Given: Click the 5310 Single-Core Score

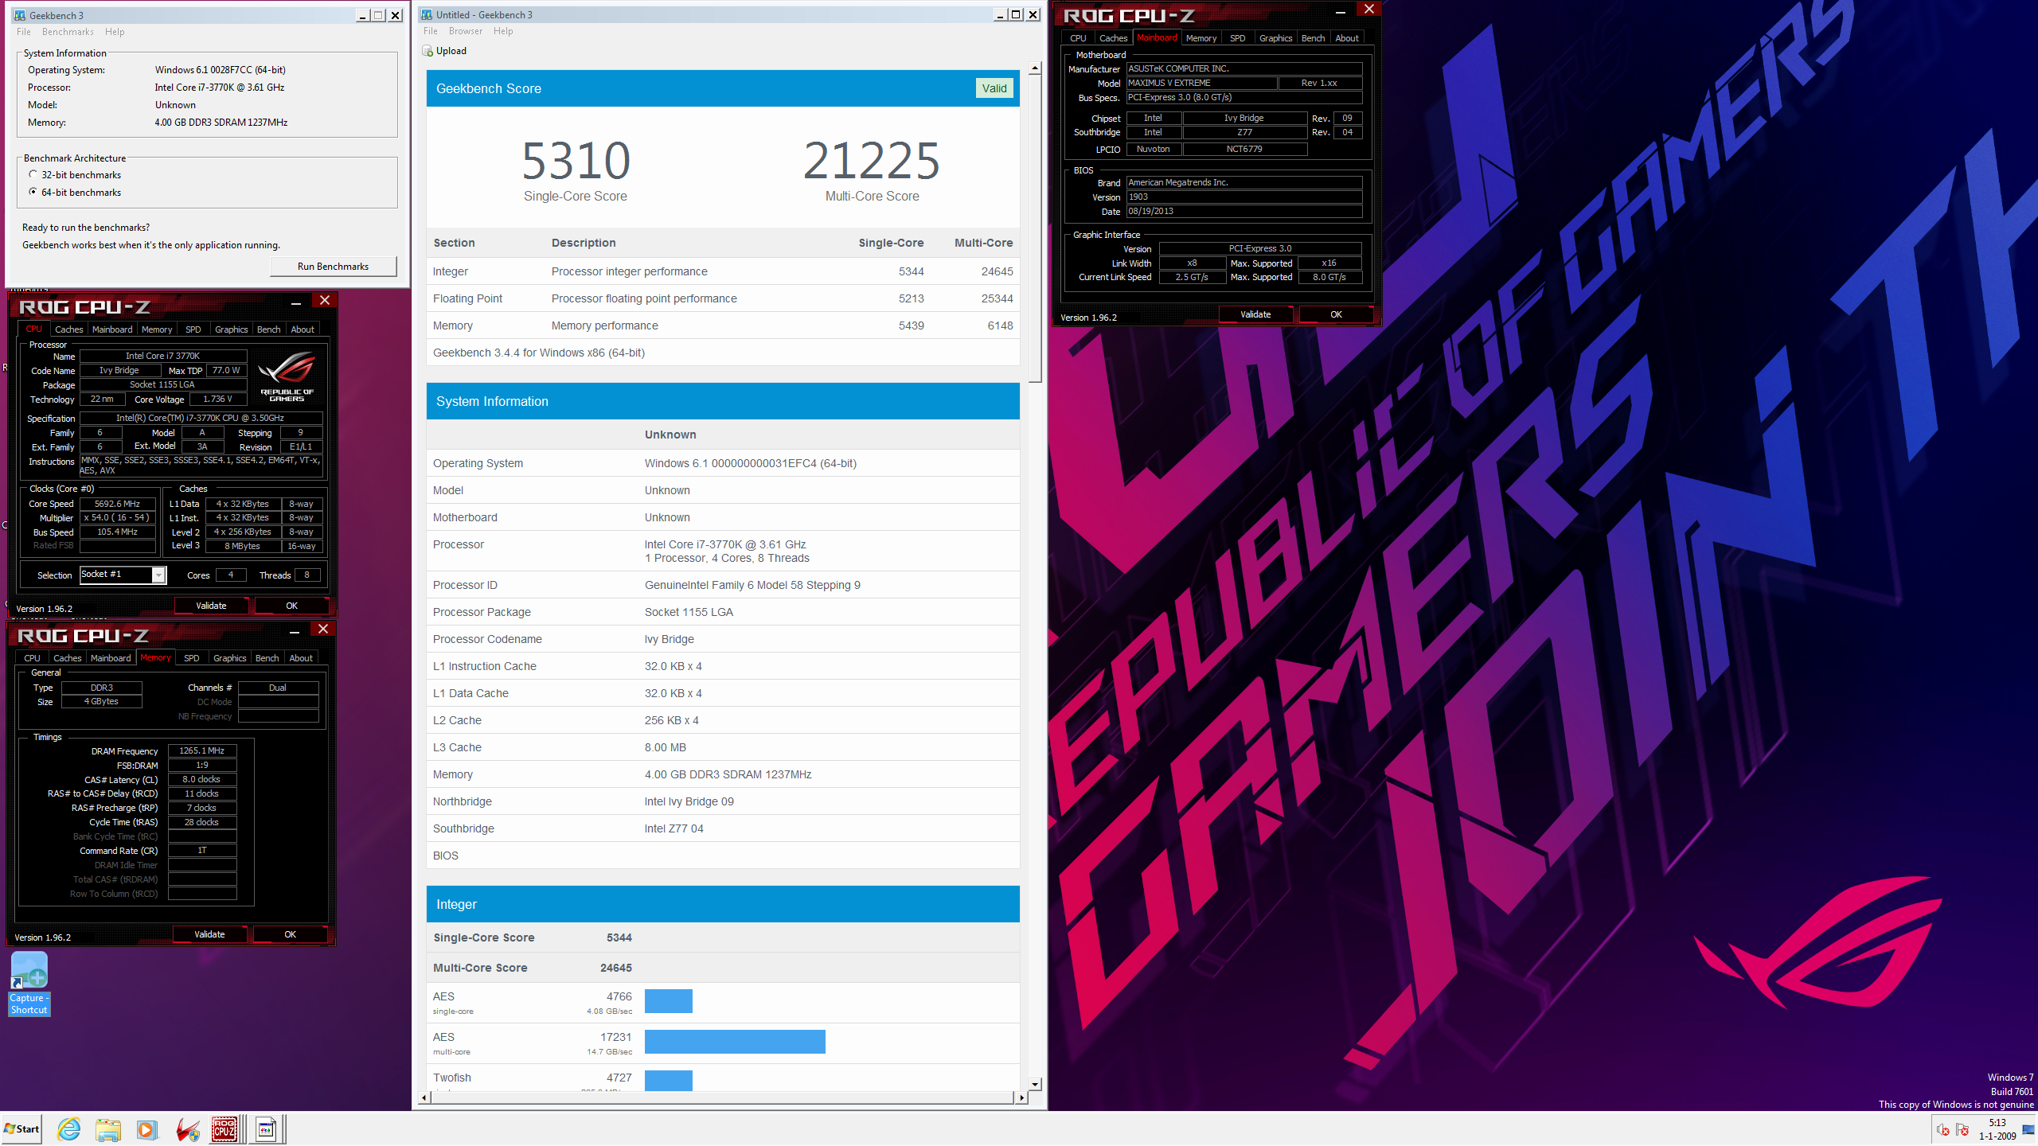Looking at the screenshot, I should [x=576, y=160].
